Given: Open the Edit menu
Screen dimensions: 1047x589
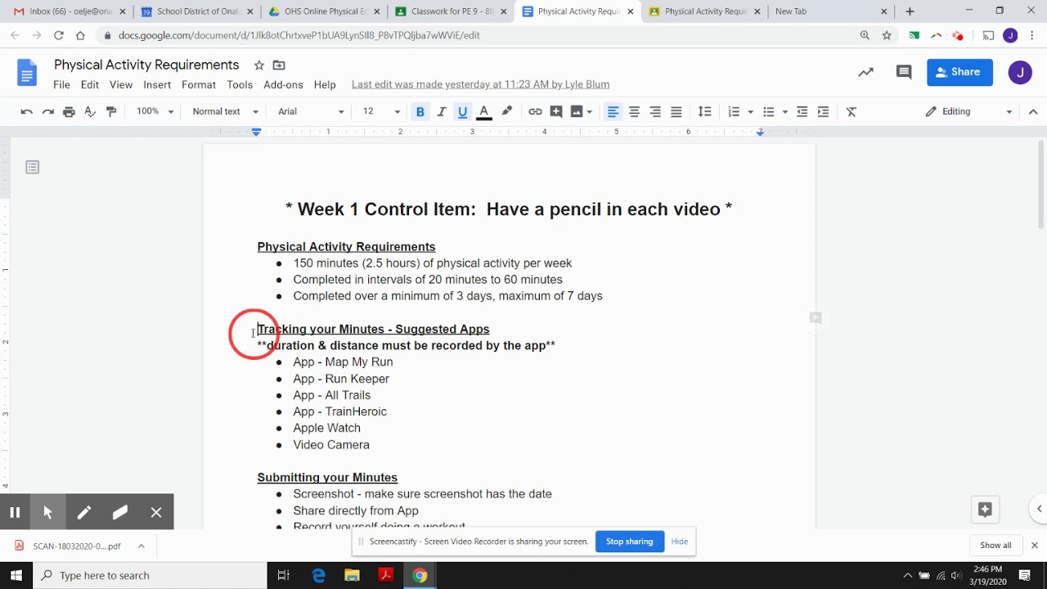Looking at the screenshot, I should pyautogui.click(x=90, y=84).
